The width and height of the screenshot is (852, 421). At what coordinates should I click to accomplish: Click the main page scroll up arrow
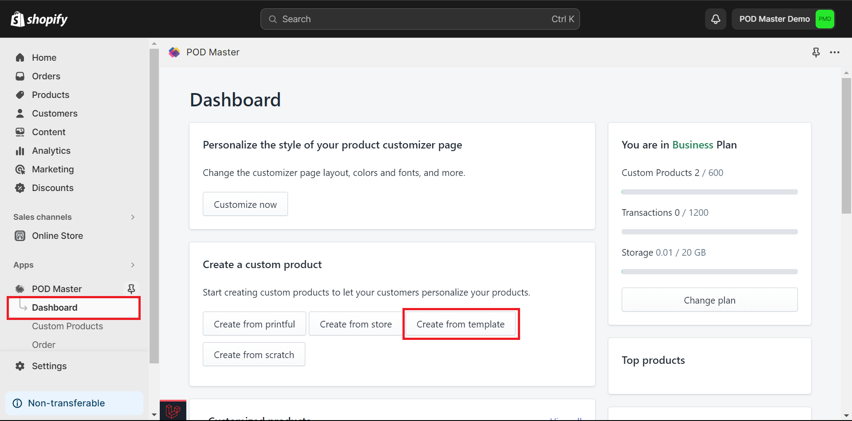846,72
